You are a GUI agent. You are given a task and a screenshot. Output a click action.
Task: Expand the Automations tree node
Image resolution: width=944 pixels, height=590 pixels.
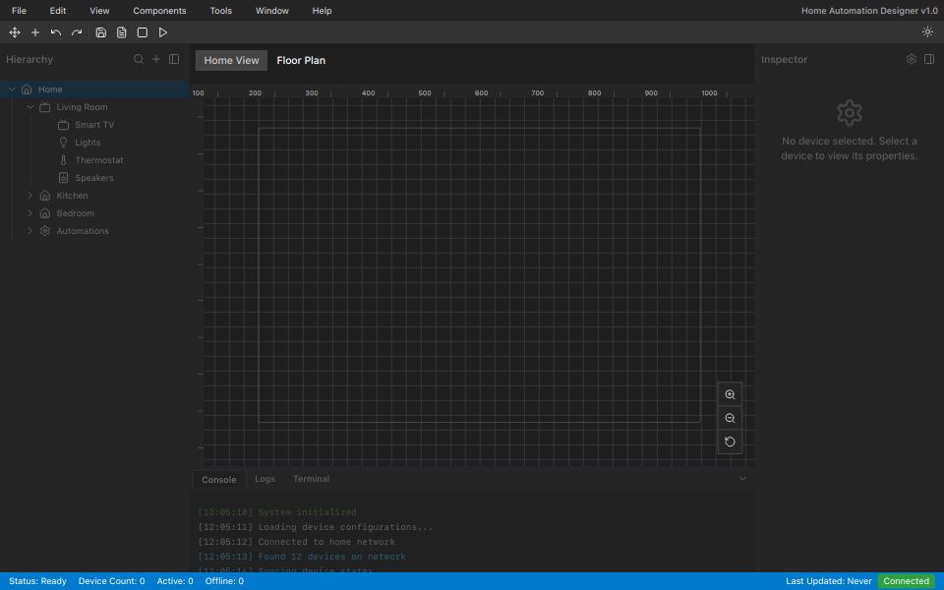pos(30,231)
